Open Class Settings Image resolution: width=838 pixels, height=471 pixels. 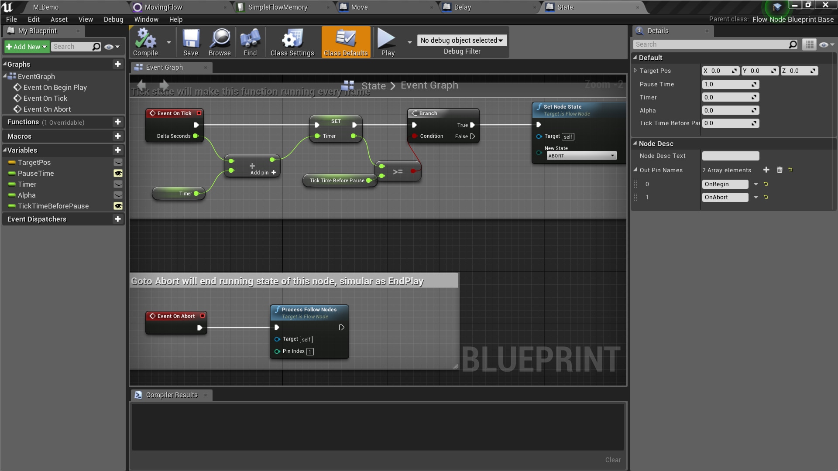292,42
